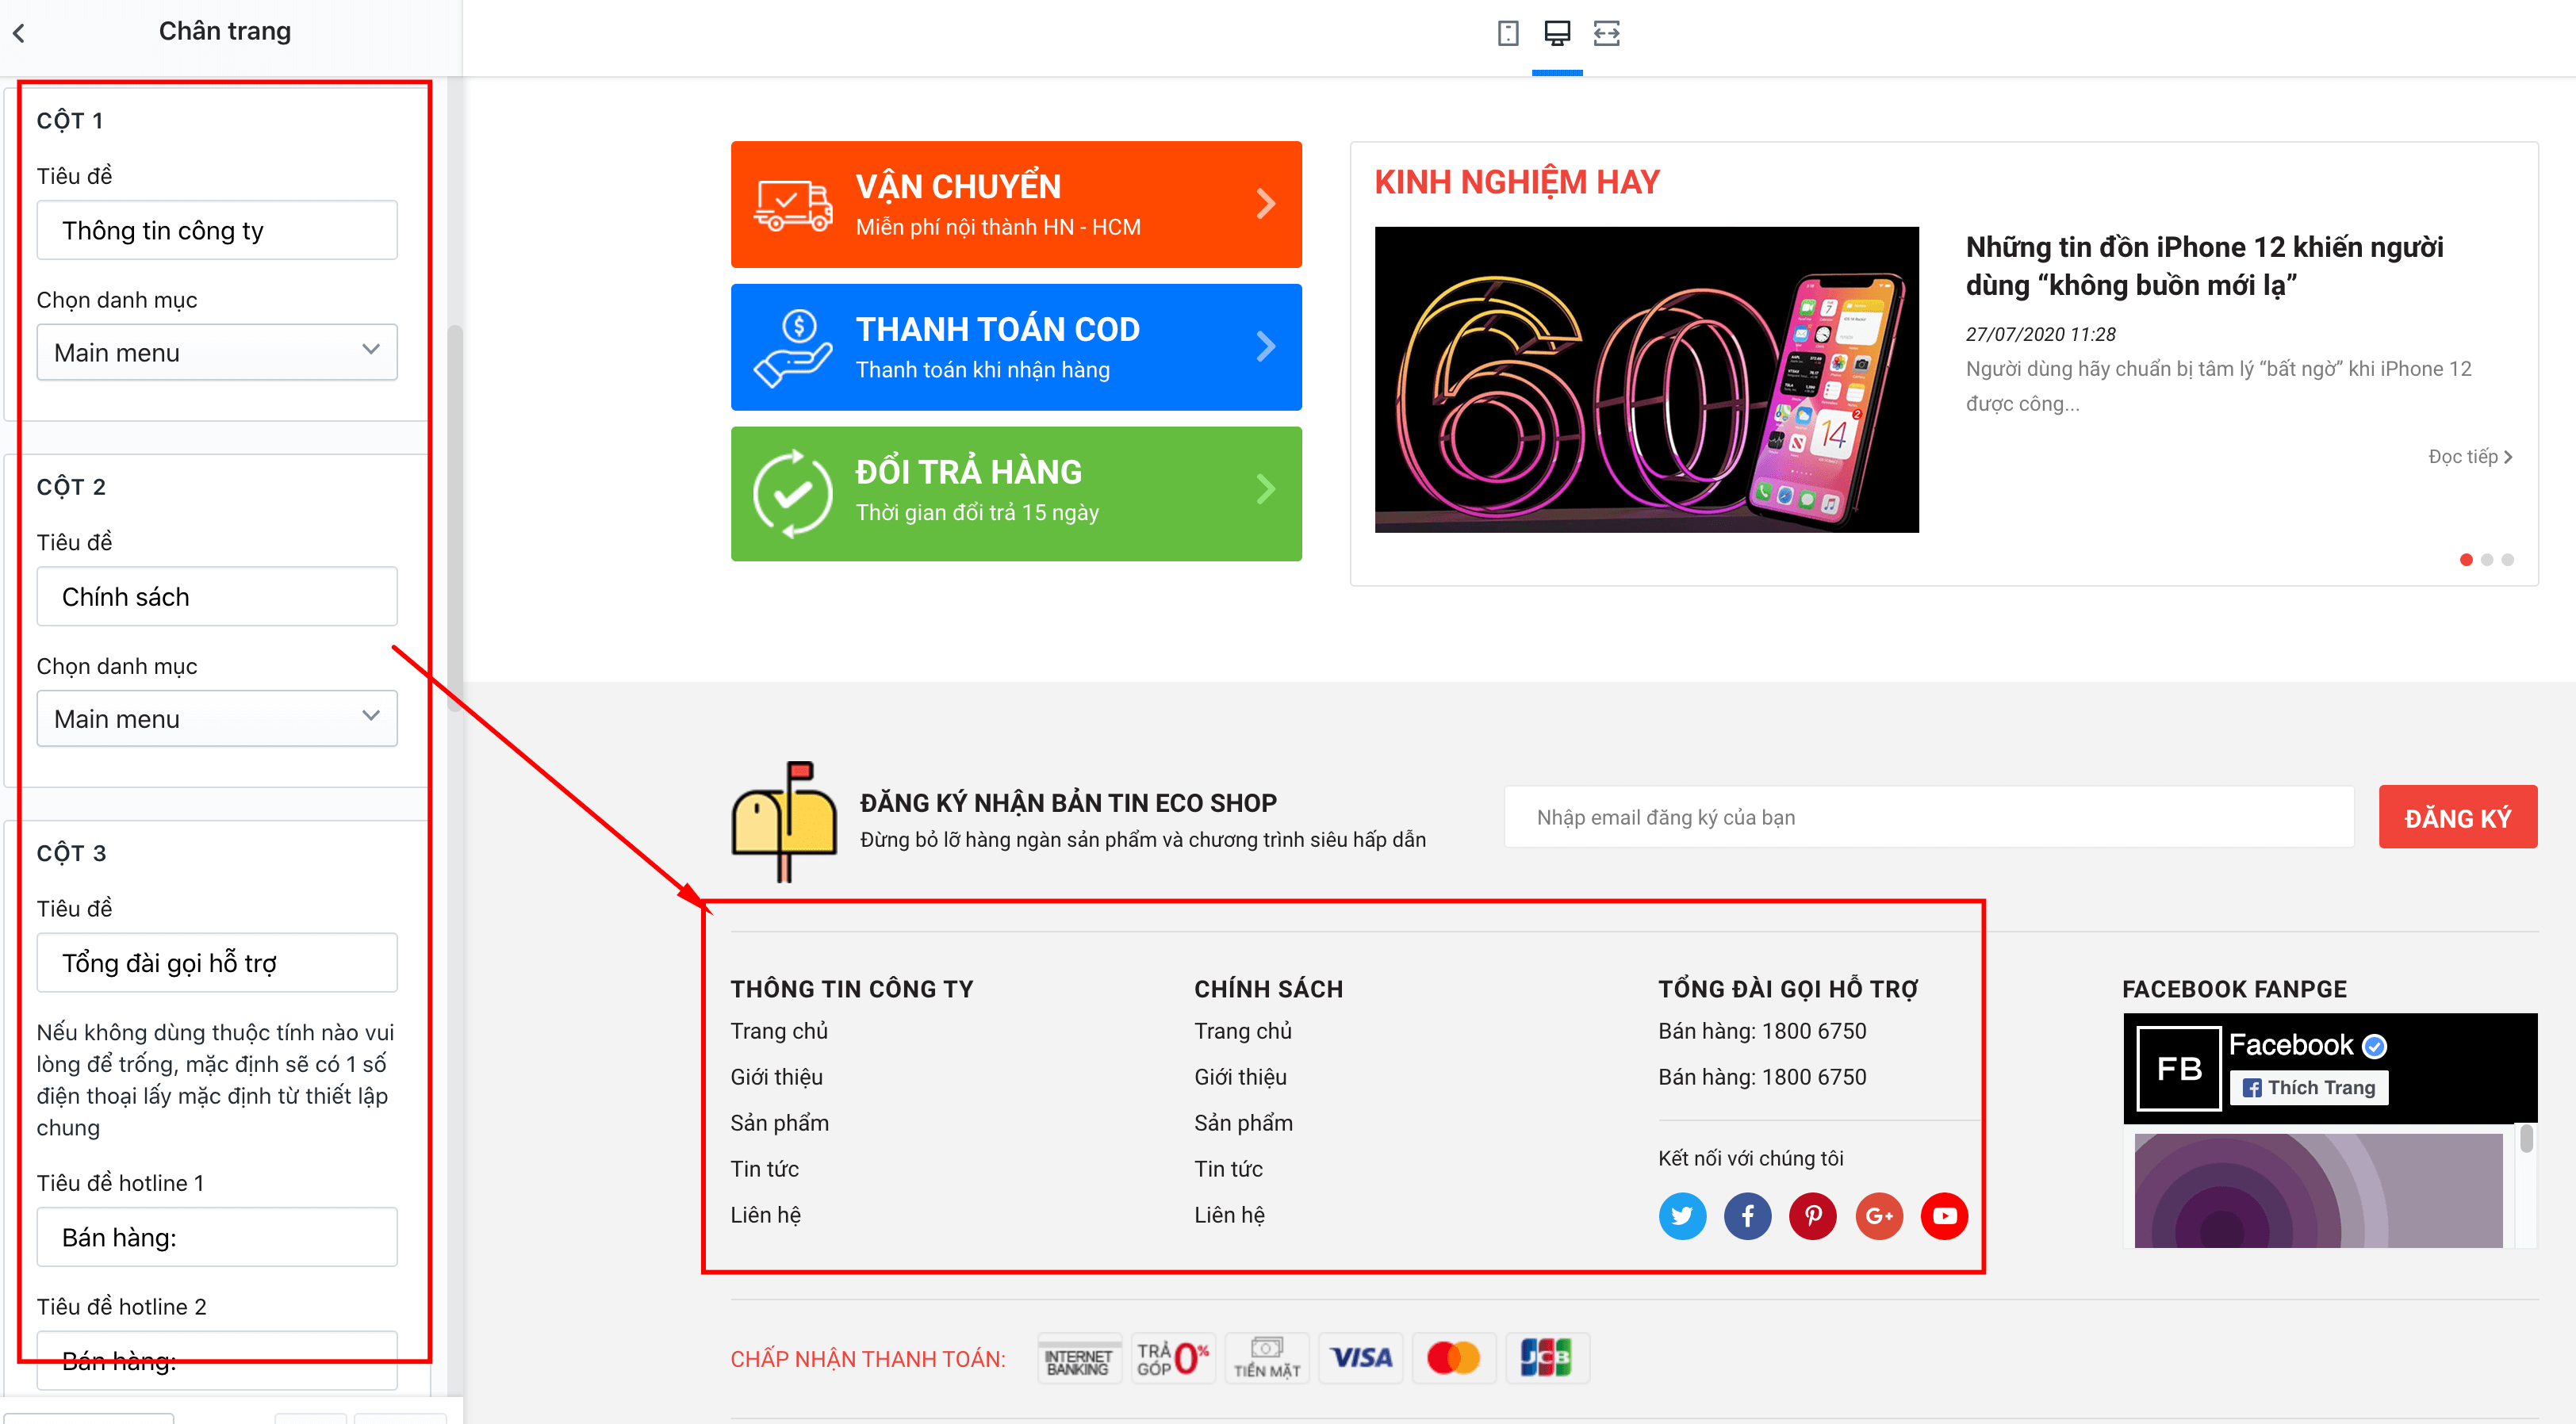
Task: Open the YouTube social icon
Action: click(1945, 1216)
